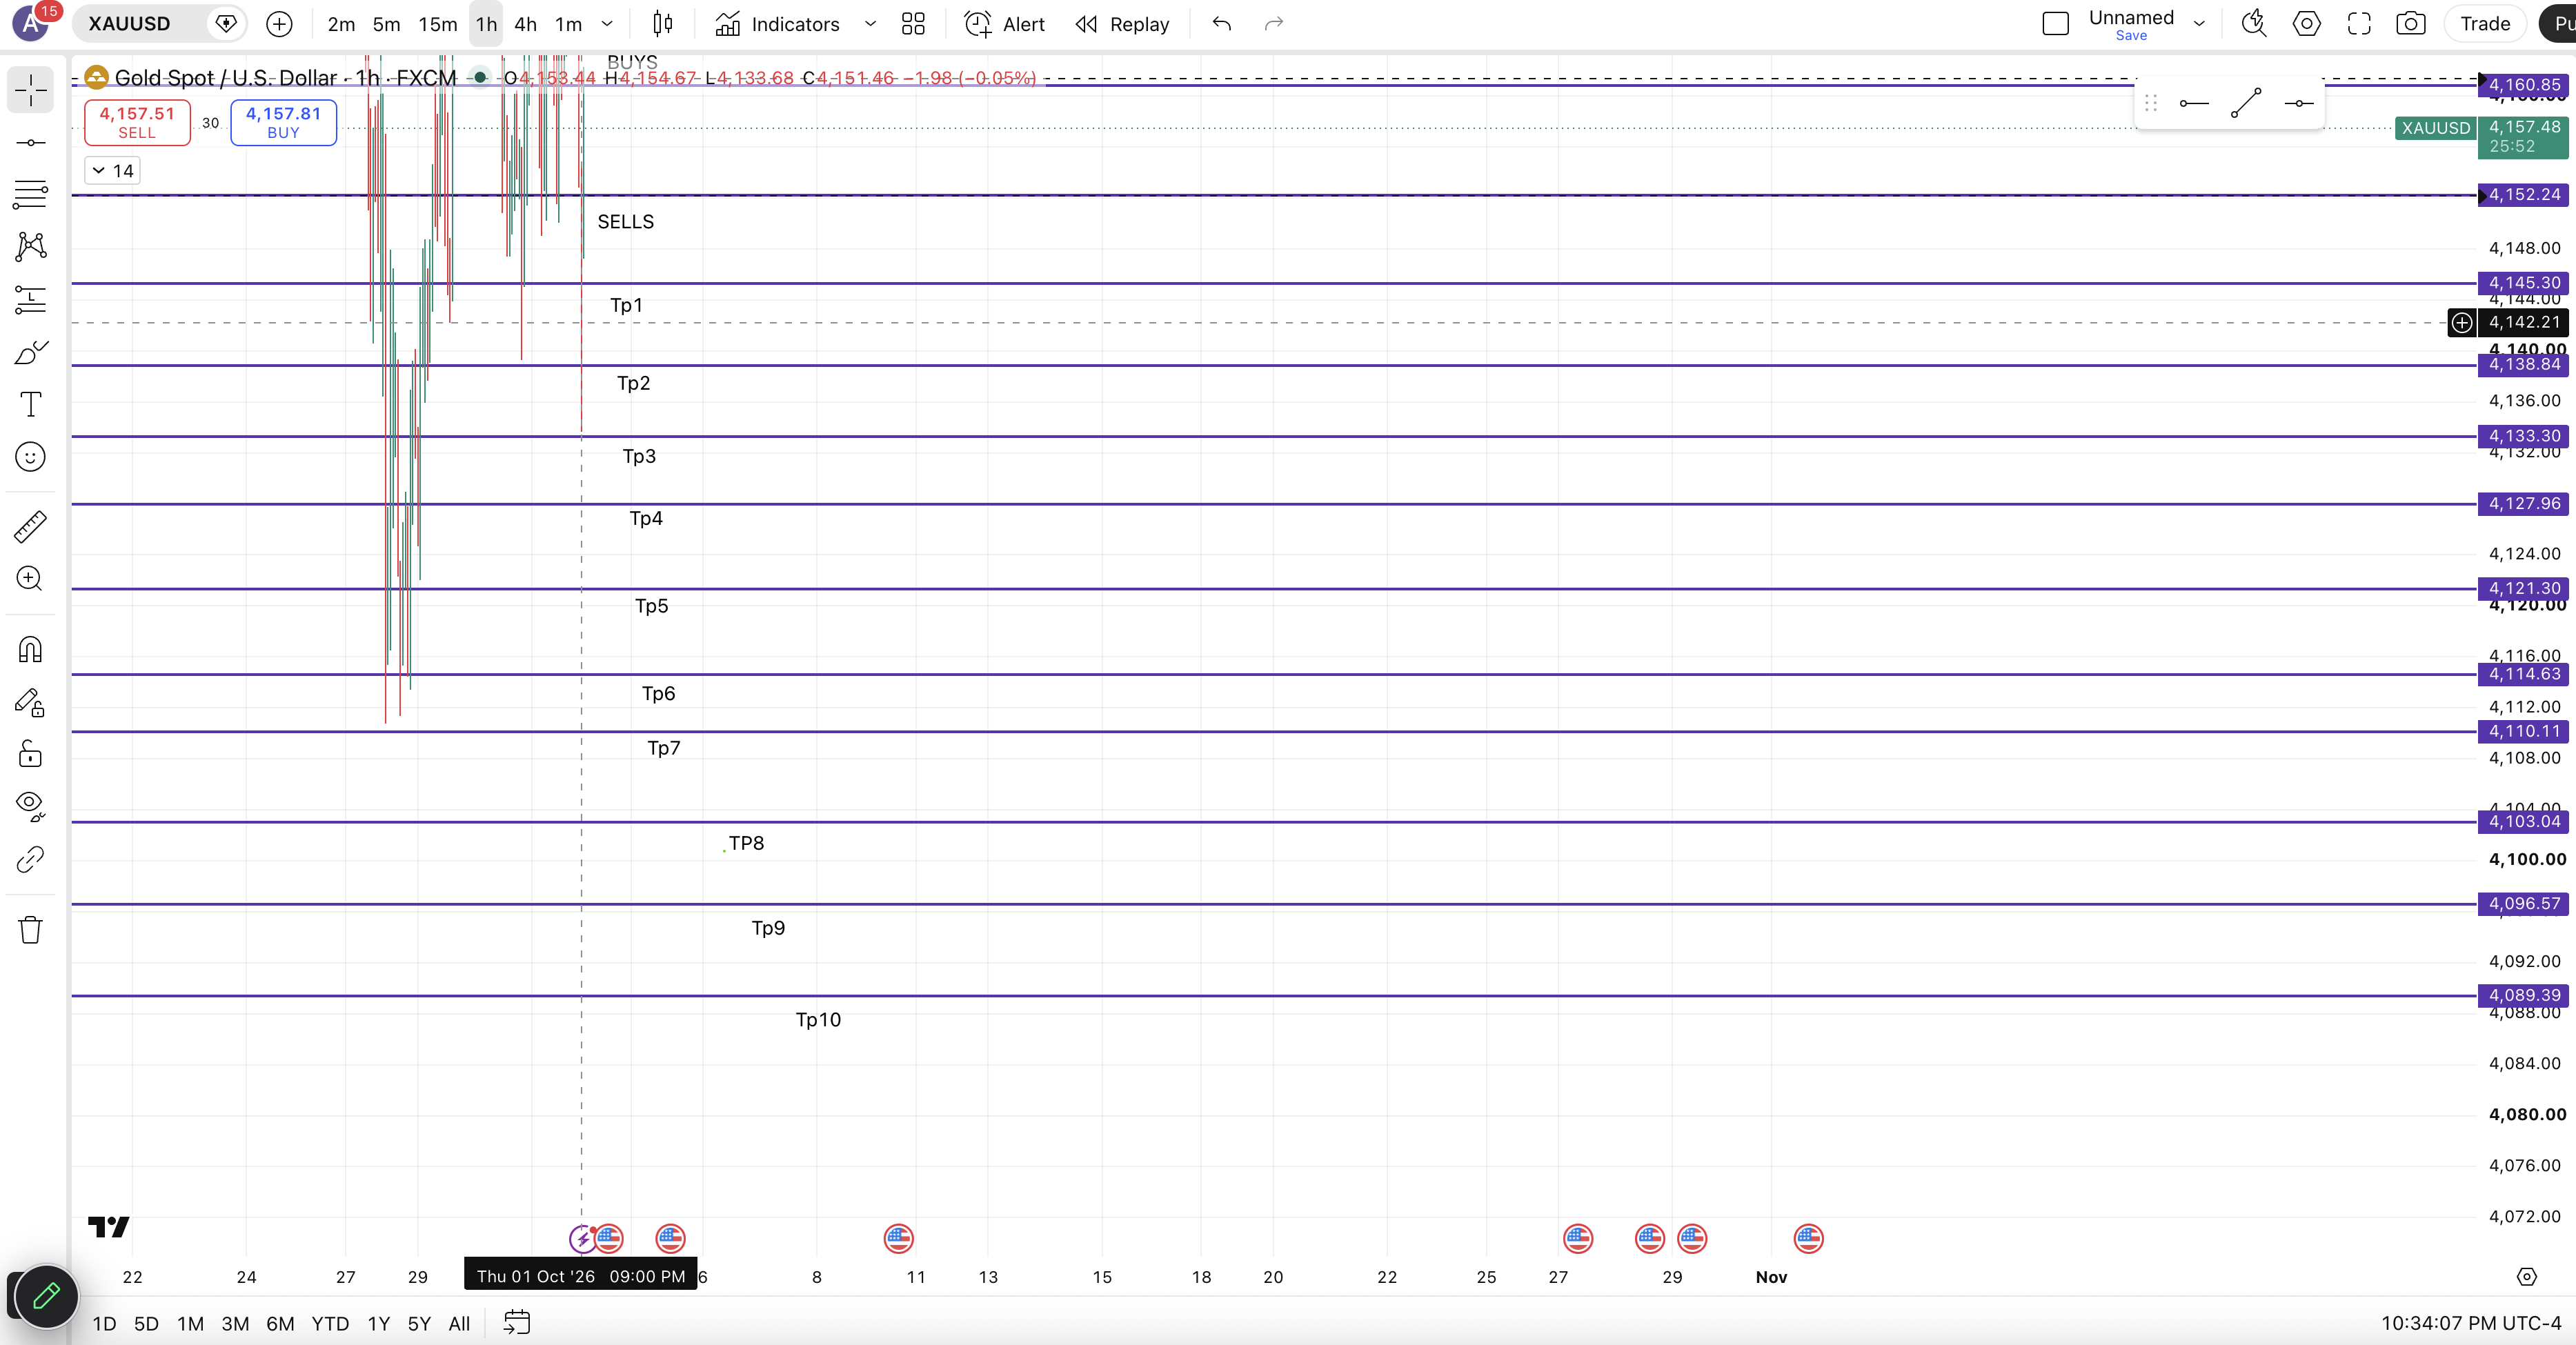Toggle hide all drawings eye icon

click(30, 806)
